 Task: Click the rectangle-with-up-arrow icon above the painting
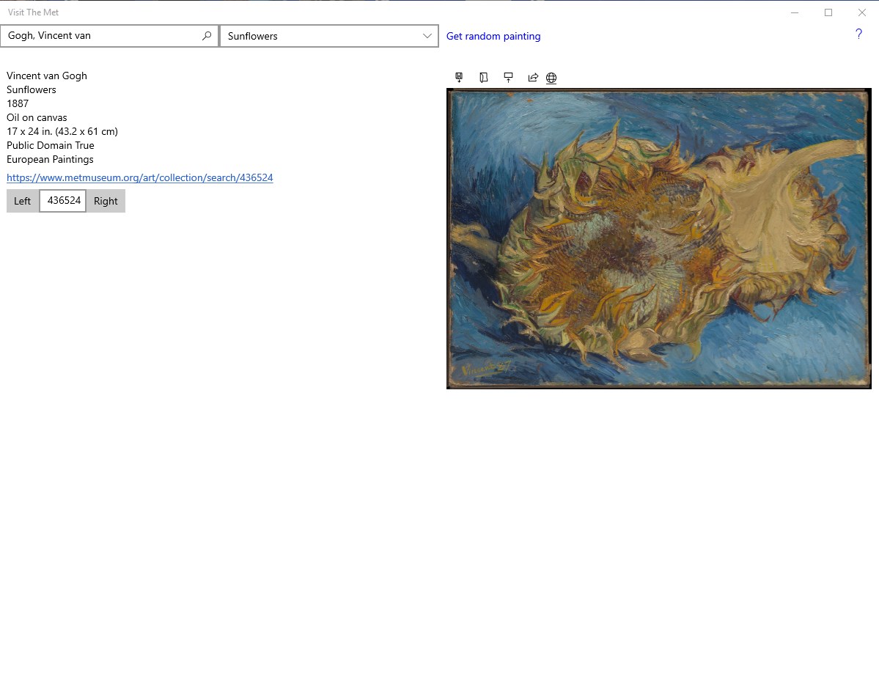click(x=509, y=78)
